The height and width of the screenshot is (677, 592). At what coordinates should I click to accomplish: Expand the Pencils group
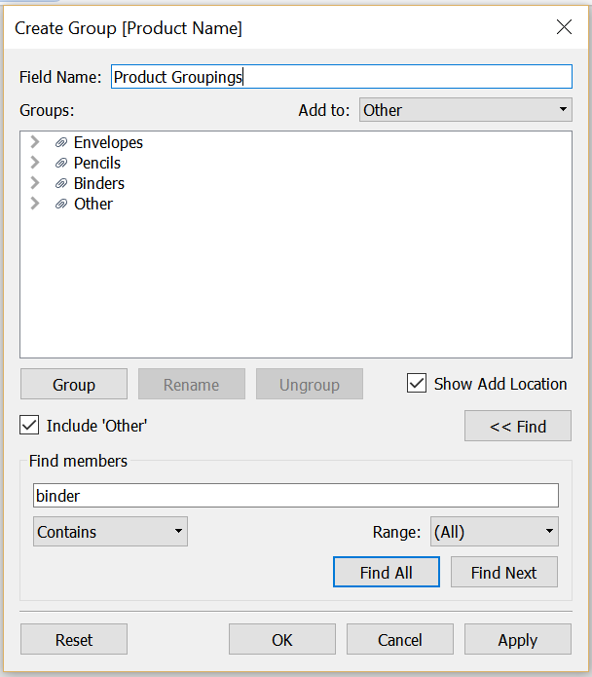[x=35, y=163]
